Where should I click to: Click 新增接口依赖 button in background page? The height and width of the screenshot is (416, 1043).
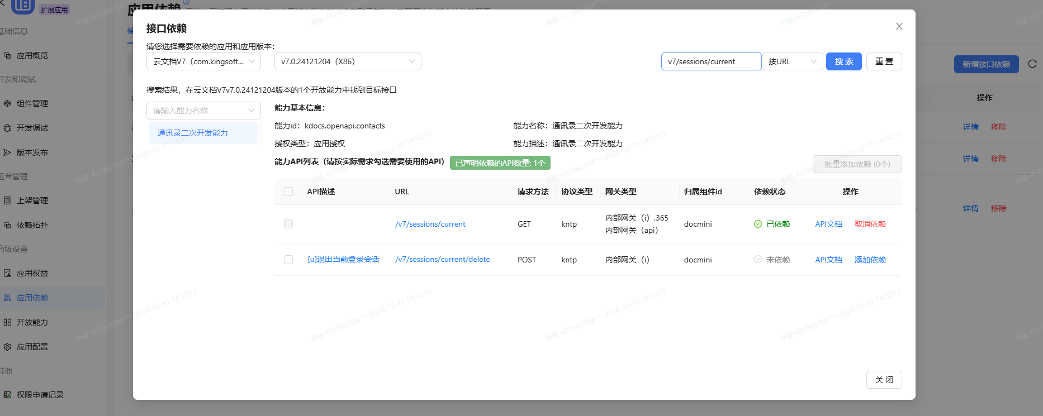coord(986,64)
